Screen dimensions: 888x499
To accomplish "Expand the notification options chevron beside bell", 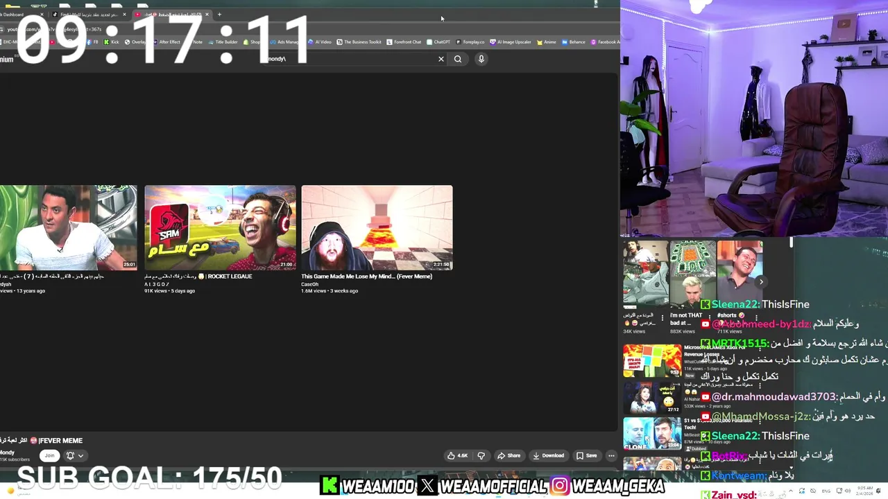I will (80, 455).
